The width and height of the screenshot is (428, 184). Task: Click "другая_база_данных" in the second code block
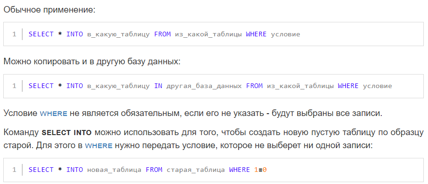point(204,86)
